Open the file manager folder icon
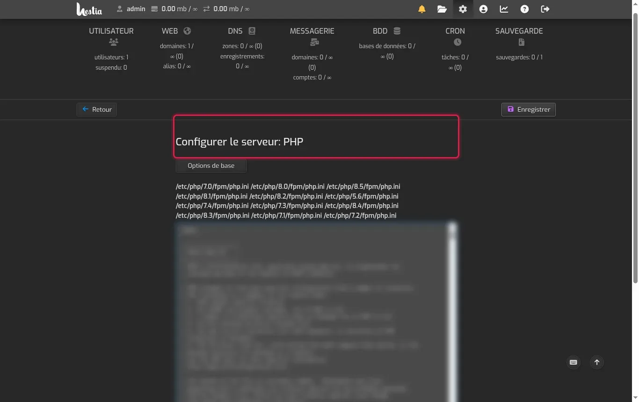This screenshot has height=402, width=639. (x=442, y=9)
